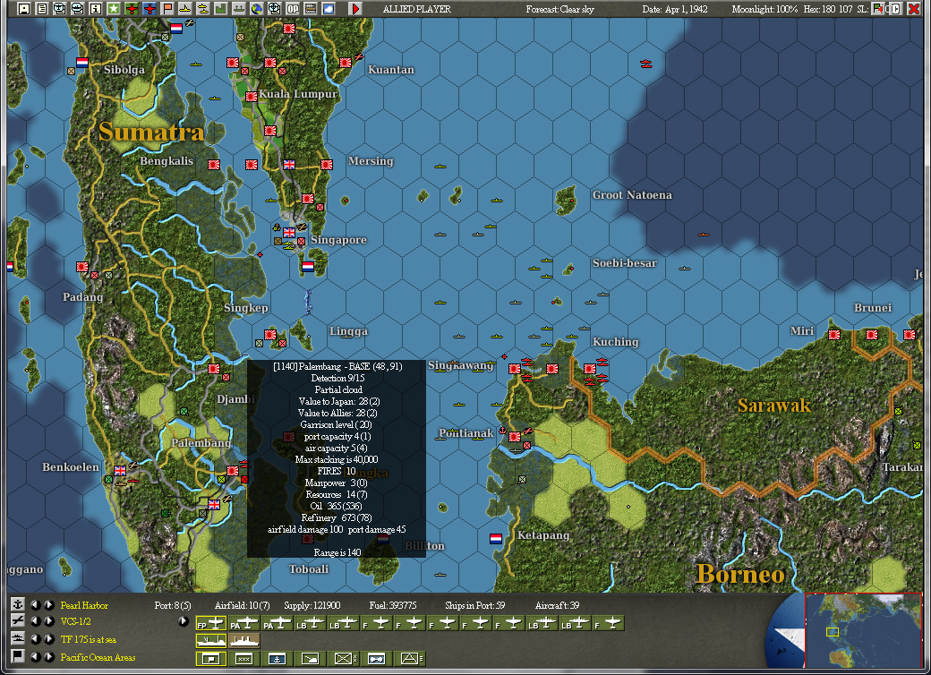Click red plane icon with green background
This screenshot has height=675, width=931.
click(x=132, y=8)
